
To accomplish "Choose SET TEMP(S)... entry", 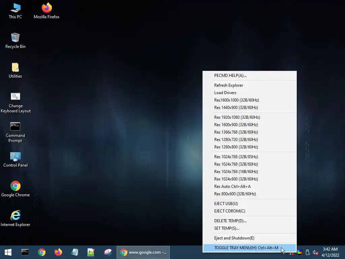I will click(x=250, y=228).
